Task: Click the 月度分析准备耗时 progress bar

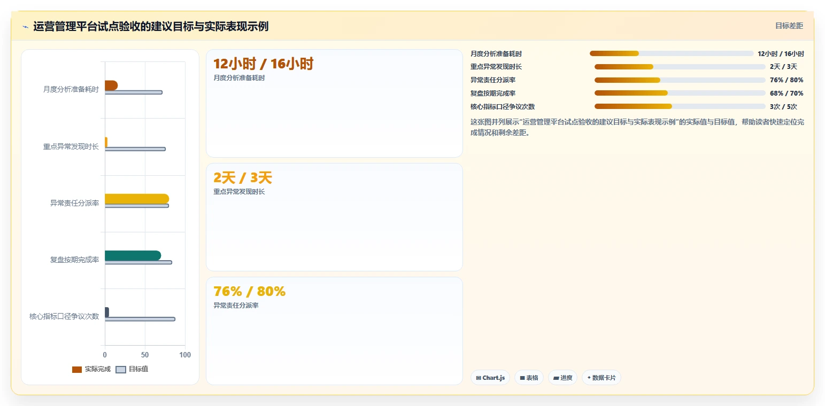Action: tap(672, 53)
